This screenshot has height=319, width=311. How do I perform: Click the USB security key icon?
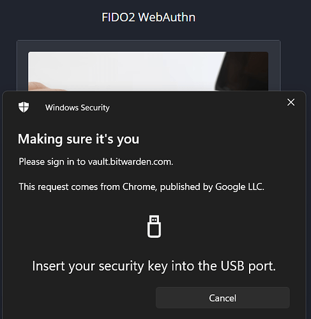154,226
